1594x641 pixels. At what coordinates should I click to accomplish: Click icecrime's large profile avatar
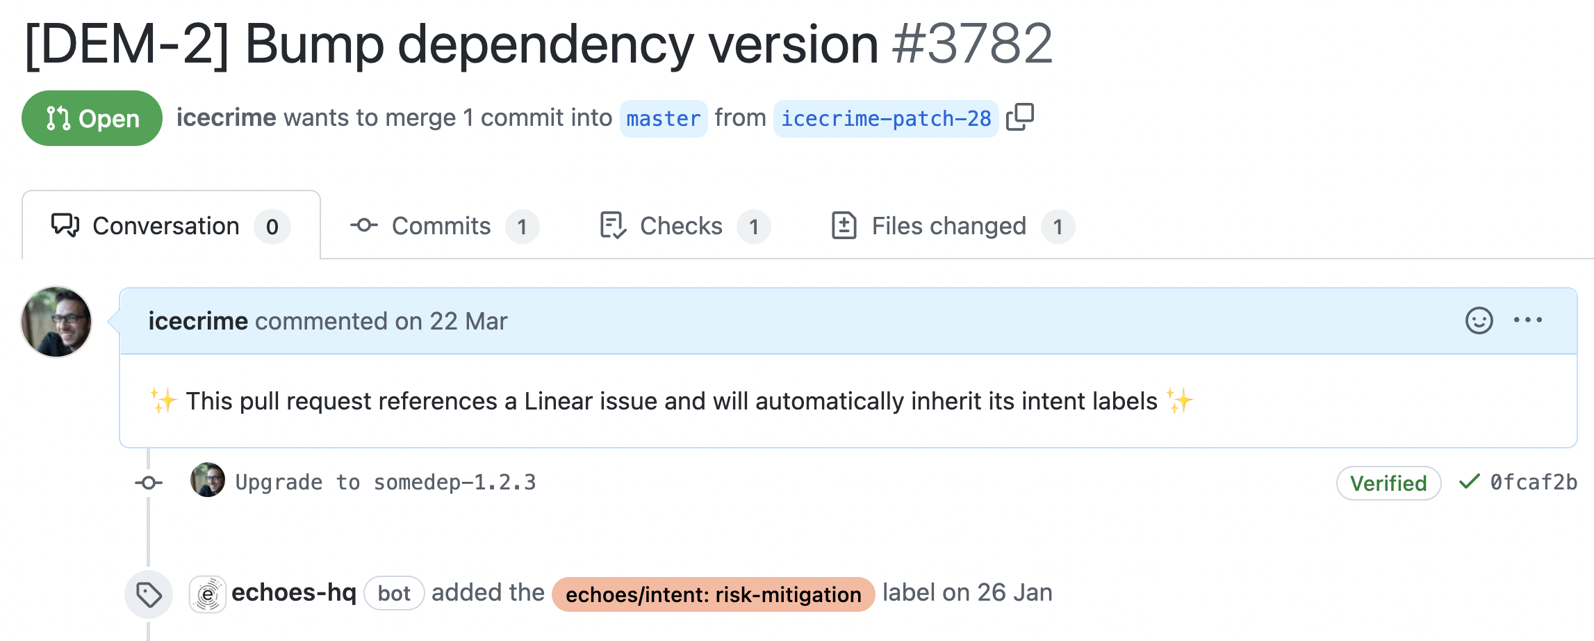coord(56,322)
